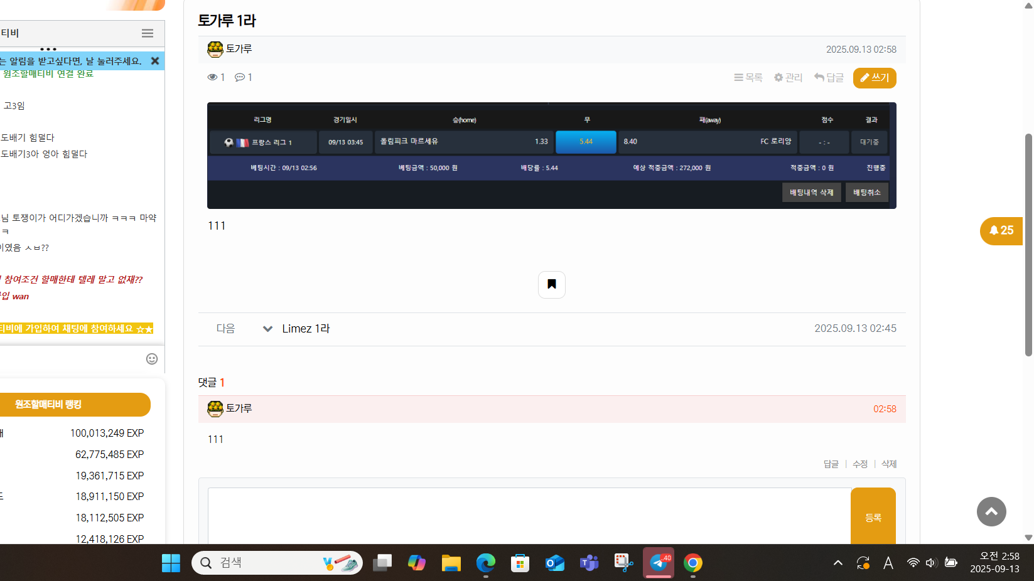Show hidden system tray icons
The width and height of the screenshot is (1034, 581).
[837, 563]
